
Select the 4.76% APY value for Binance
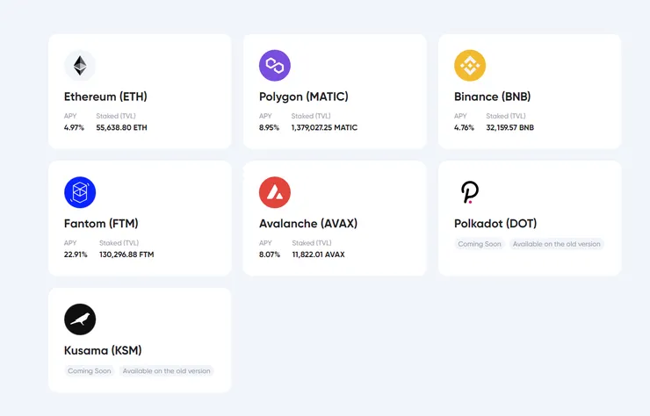click(464, 127)
